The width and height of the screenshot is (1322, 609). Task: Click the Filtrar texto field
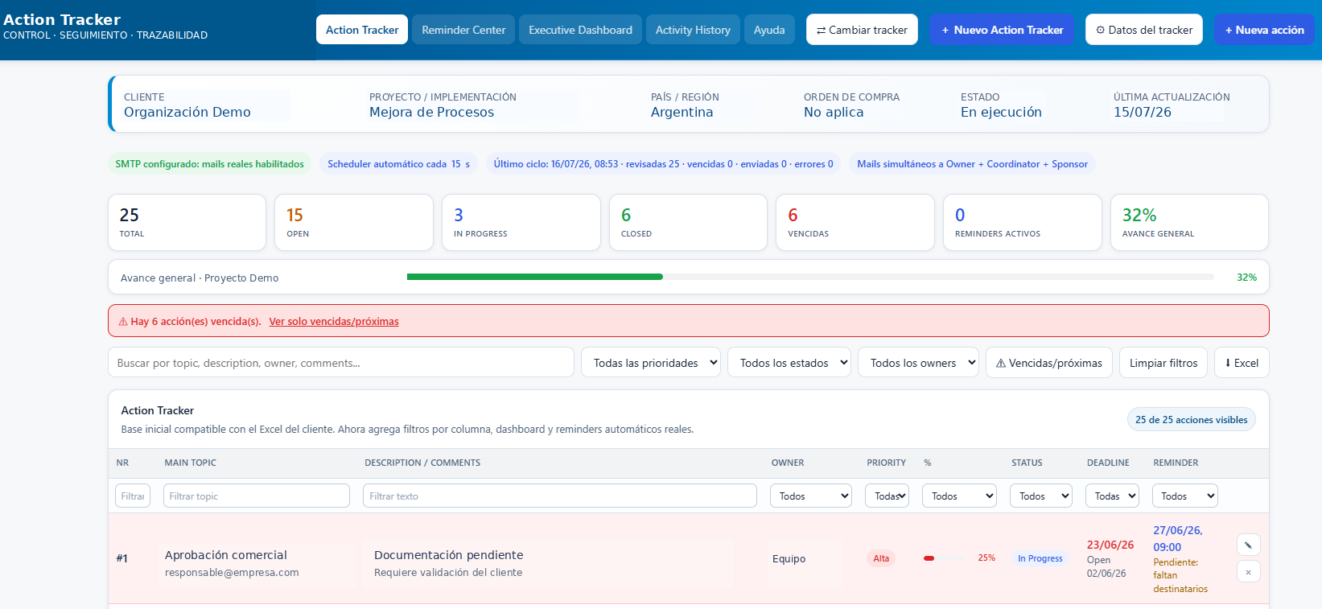560,496
